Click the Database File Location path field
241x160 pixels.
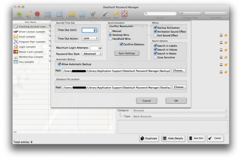click(116, 88)
